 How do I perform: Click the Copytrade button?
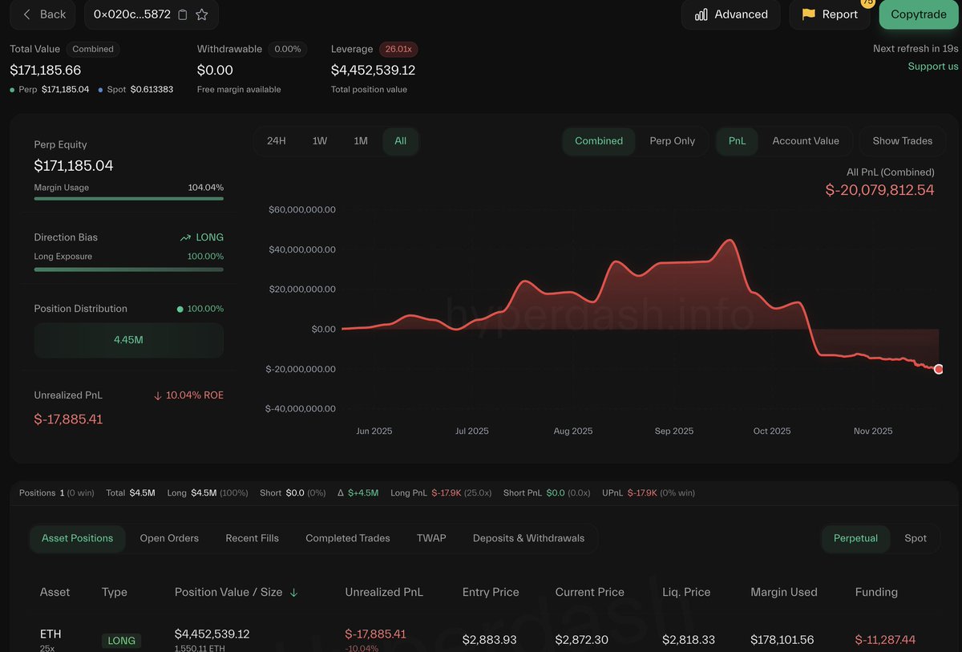(919, 14)
